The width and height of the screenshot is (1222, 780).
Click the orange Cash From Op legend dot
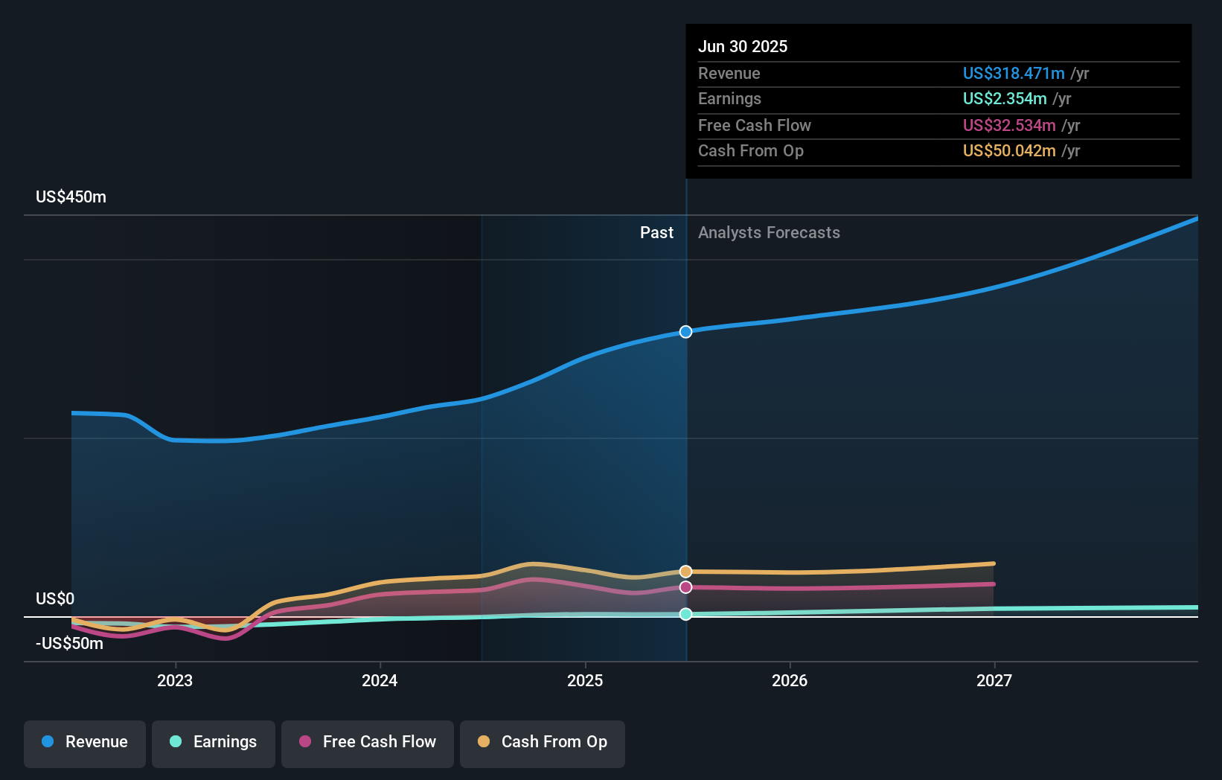pos(484,742)
